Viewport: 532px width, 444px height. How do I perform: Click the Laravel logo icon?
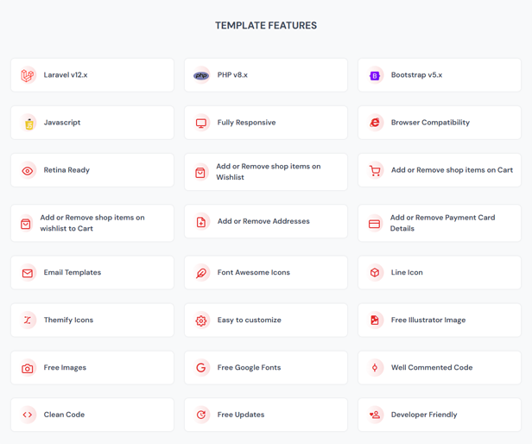pos(28,75)
